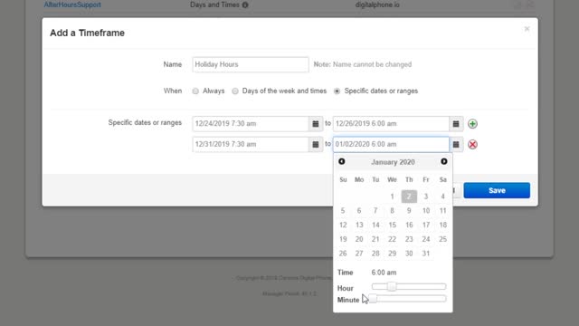Click the 12/24/2019 7:30 am field
Screen dimensions: 579x326
tap(251, 124)
